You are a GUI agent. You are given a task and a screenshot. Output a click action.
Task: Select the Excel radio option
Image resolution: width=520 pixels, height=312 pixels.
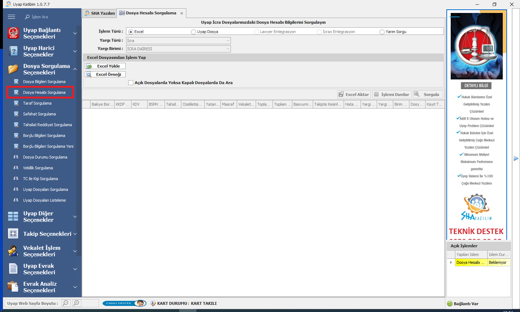click(131, 32)
